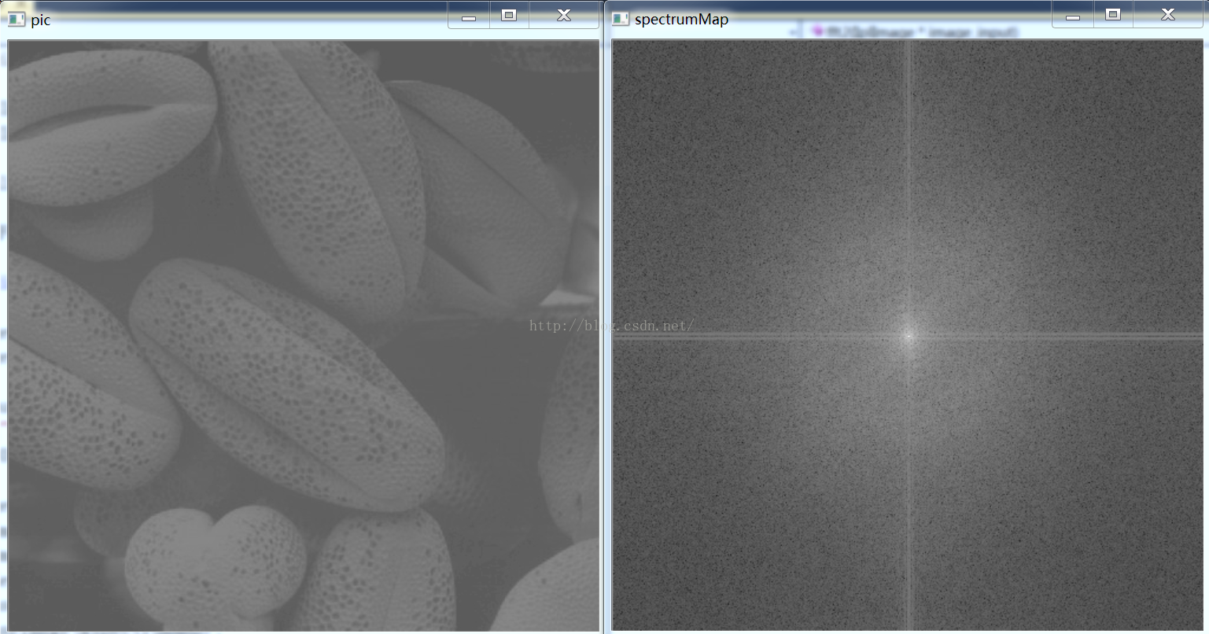This screenshot has width=1209, height=634.
Task: Click the bright center of the spectrum map
Action: 908,335
